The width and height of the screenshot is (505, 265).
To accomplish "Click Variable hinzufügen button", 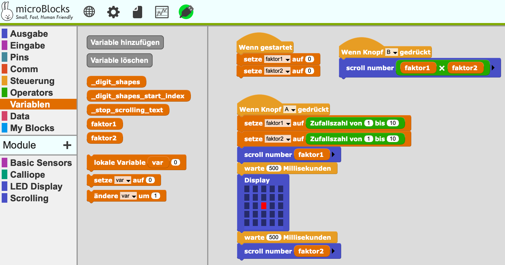I will 125,42.
